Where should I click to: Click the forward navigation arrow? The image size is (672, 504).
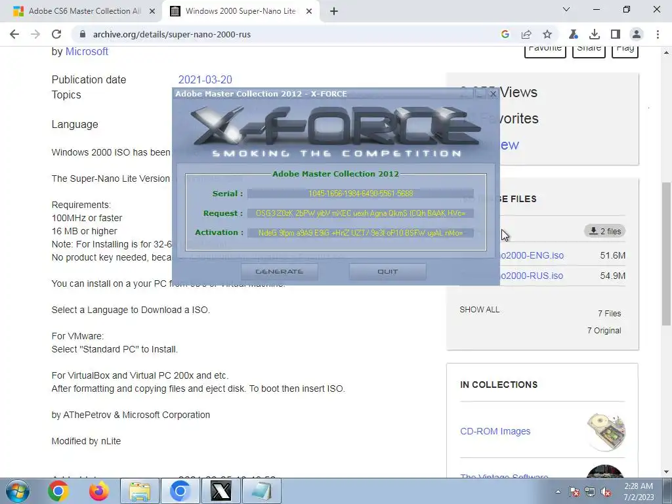35,34
